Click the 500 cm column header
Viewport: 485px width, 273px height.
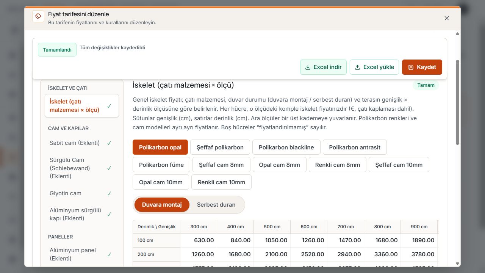pos(272,227)
